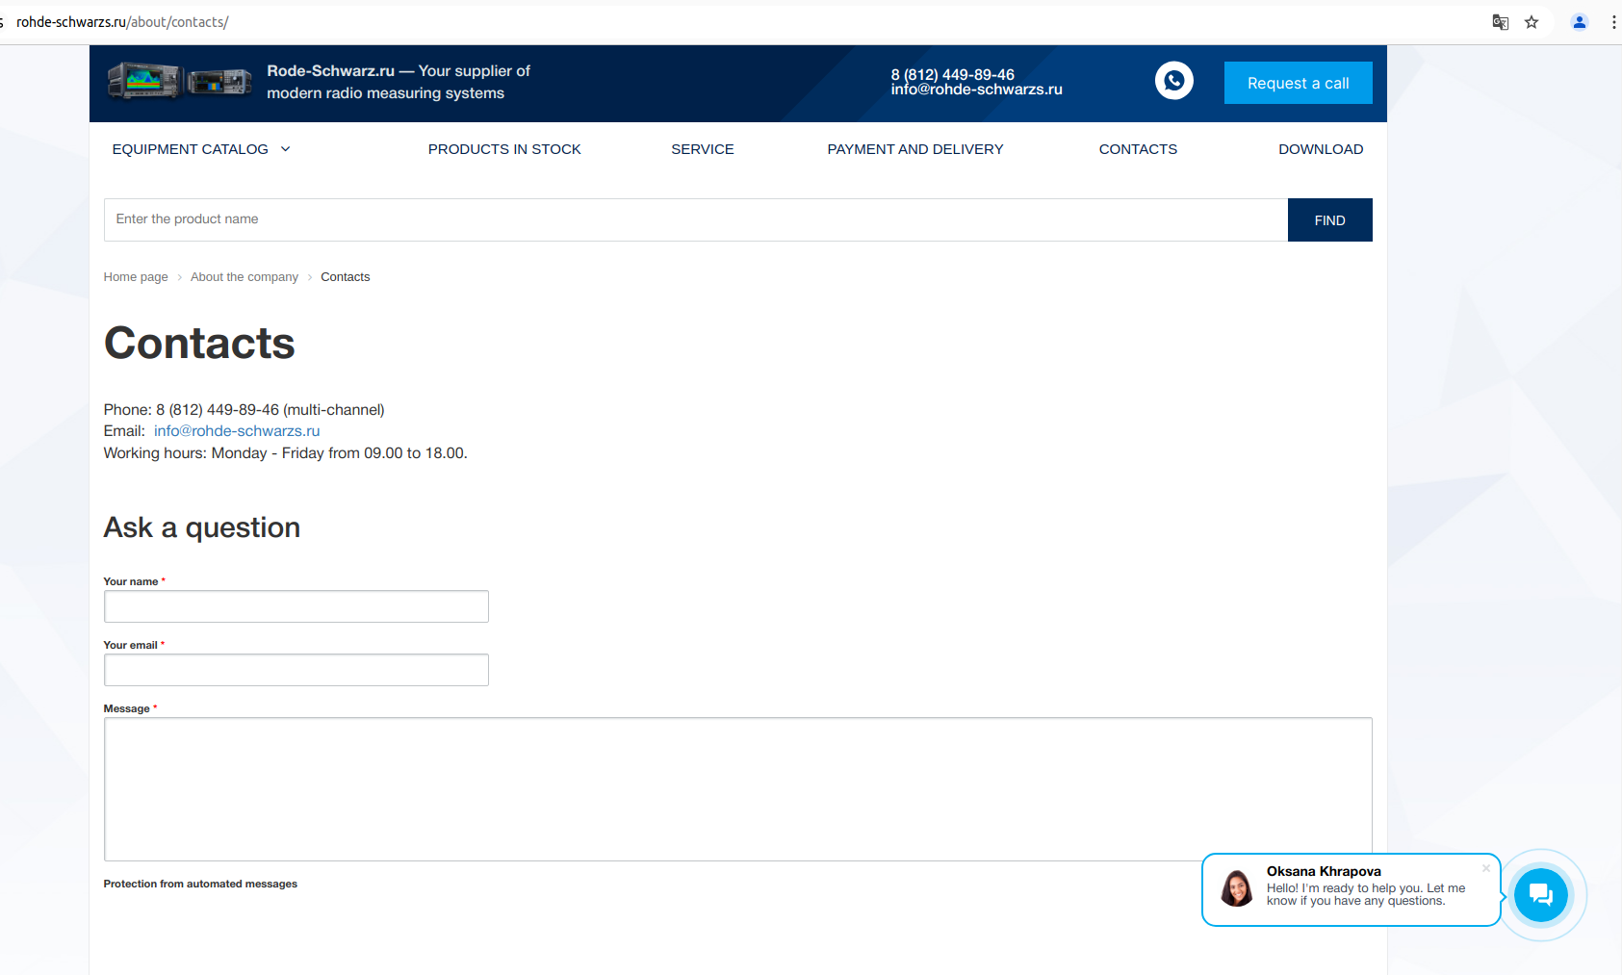
Task: Focus the Your name input field
Action: pos(296,606)
